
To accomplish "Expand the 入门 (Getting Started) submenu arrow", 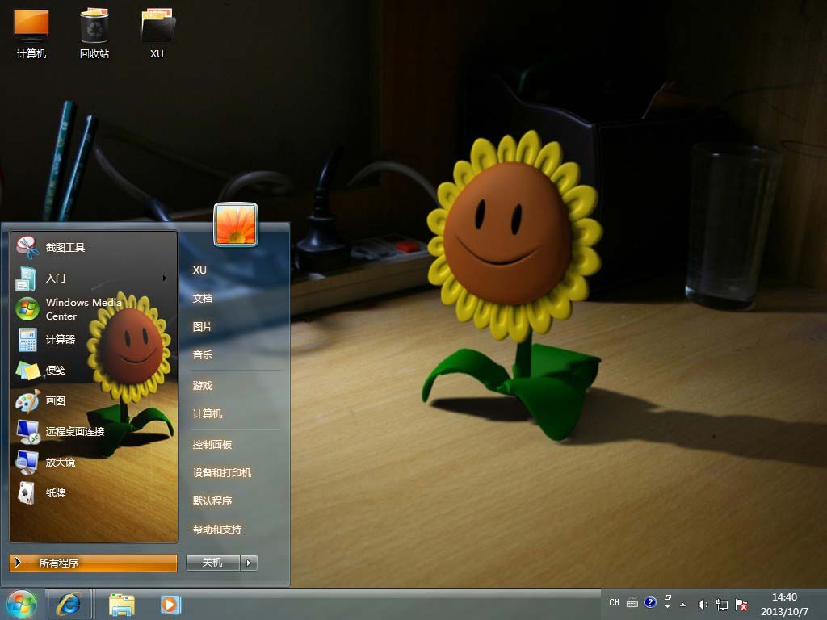I will (x=165, y=279).
